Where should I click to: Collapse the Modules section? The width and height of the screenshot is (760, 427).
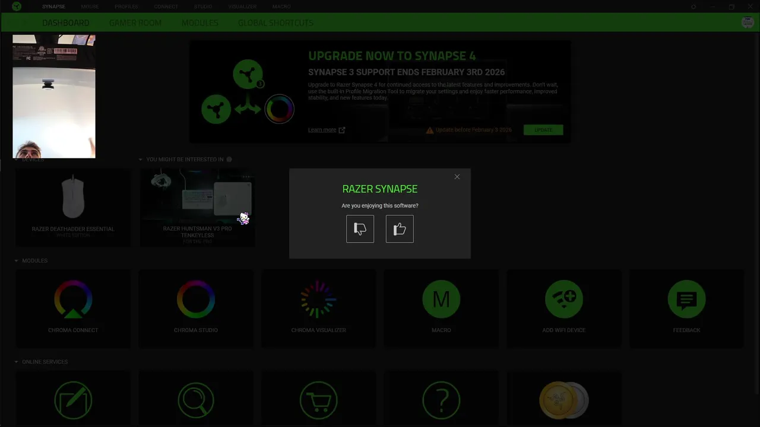[x=16, y=261]
